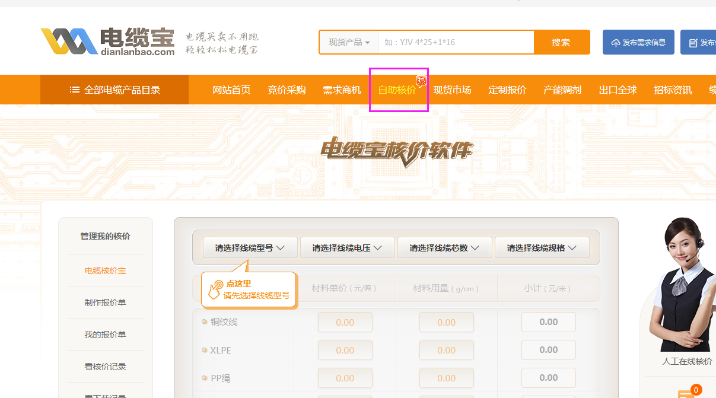This screenshot has width=716, height=398.
Task: Open the 现货市场 nav item
Action: tap(452, 90)
